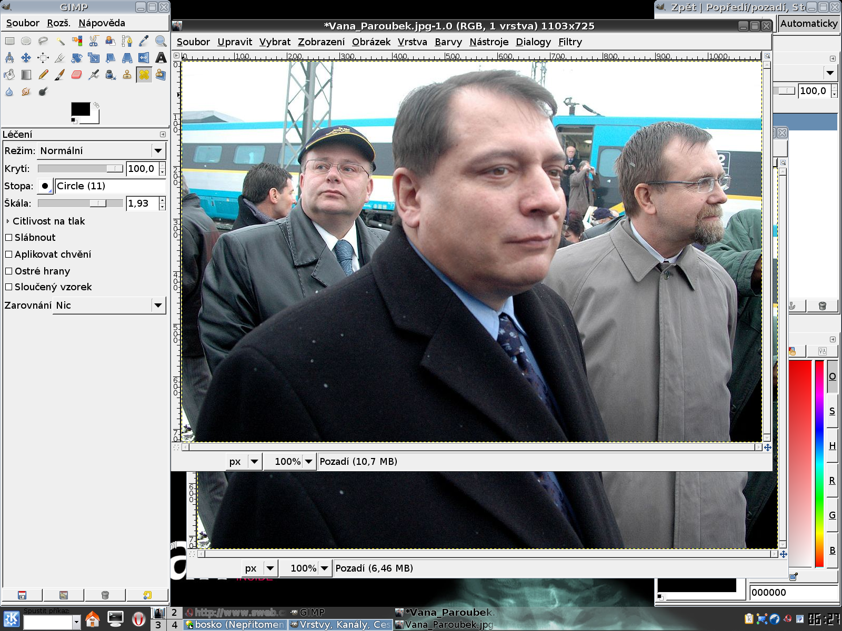842x631 pixels.
Task: Open the 100% zoom dropdown in front image window
Action: [290, 462]
